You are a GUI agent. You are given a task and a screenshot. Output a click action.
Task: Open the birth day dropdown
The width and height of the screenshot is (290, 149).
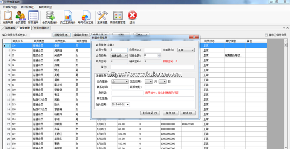[163, 81]
